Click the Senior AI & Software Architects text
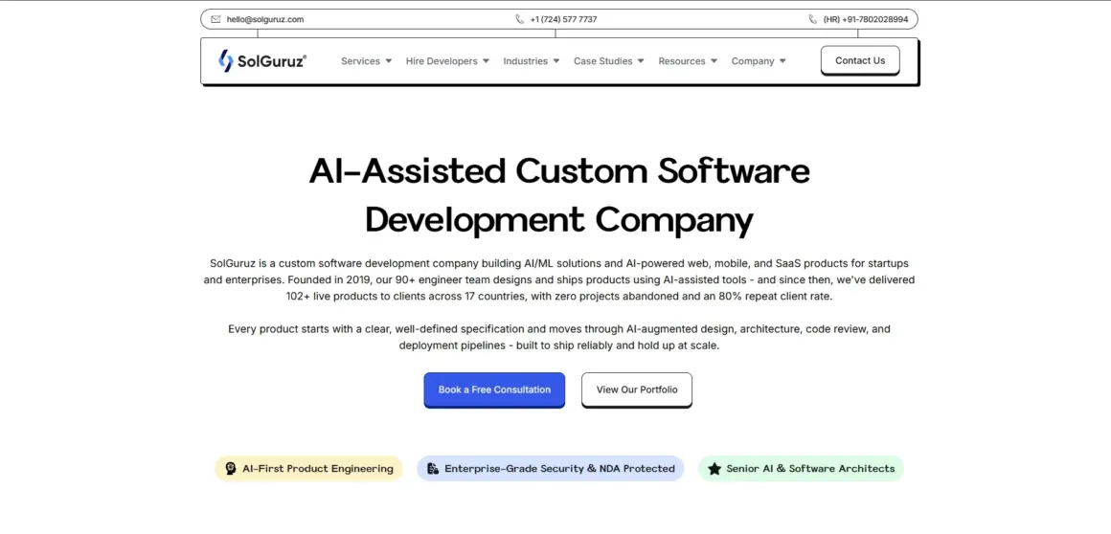Image resolution: width=1111 pixels, height=534 pixels. [x=810, y=468]
